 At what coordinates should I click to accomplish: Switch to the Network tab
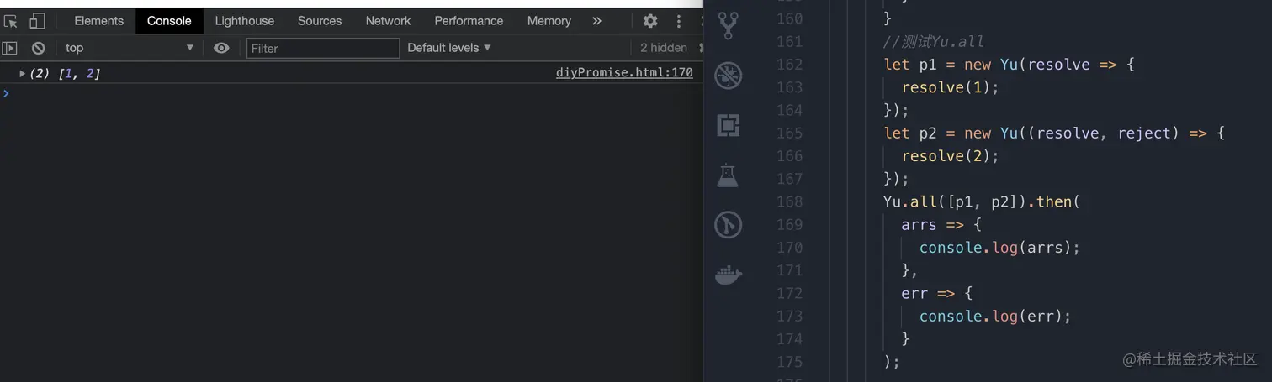tap(388, 21)
